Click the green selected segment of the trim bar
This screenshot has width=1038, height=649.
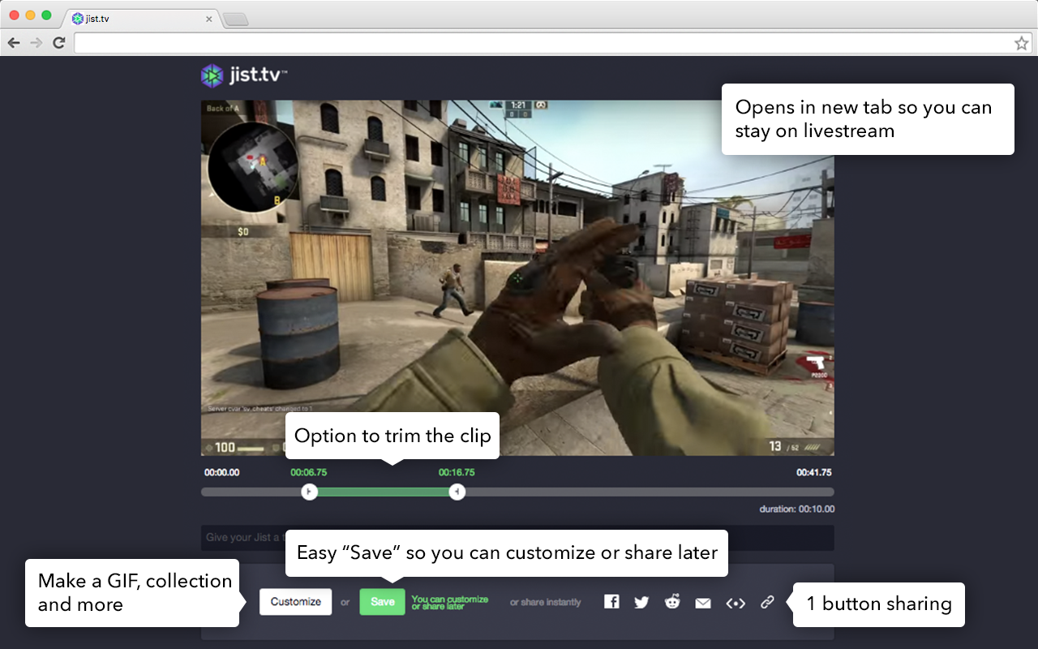click(383, 492)
